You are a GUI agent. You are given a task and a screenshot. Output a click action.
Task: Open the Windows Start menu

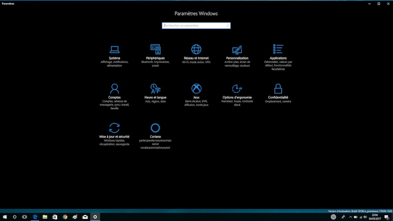pos(5,217)
